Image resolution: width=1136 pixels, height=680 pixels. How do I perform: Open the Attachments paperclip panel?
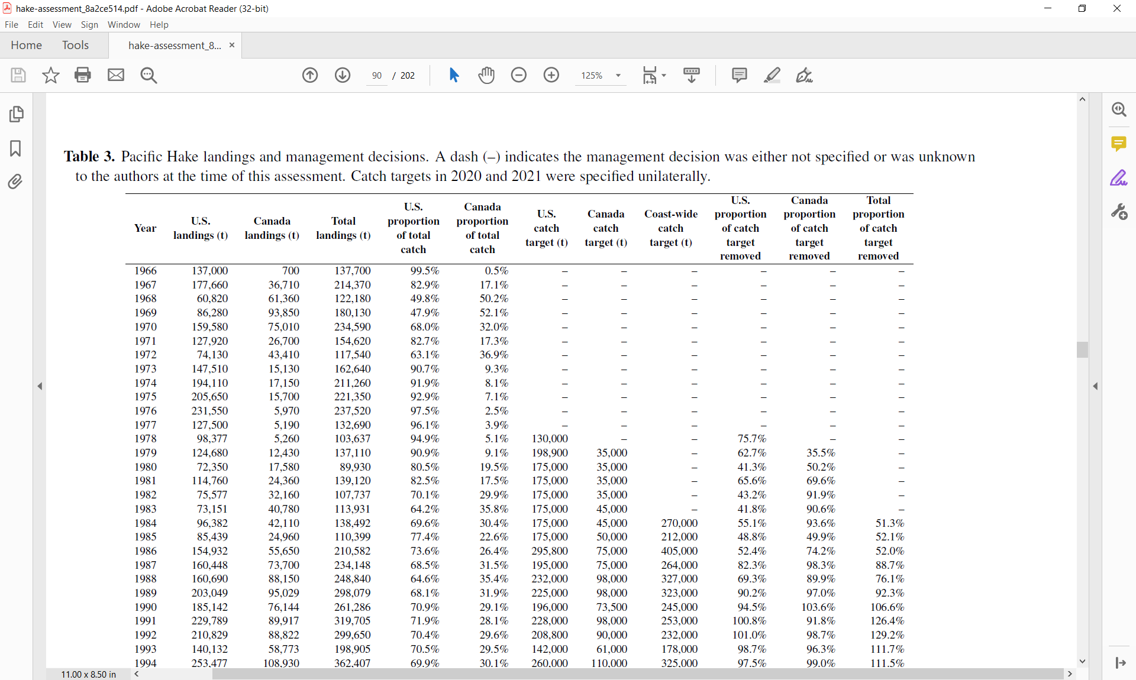pos(15,182)
